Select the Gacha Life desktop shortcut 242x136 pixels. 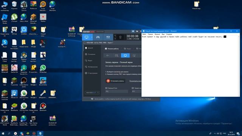click(x=14, y=69)
